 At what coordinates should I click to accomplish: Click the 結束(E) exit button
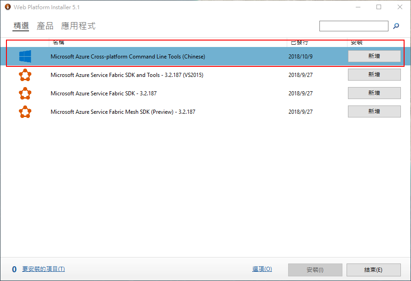[x=374, y=270]
